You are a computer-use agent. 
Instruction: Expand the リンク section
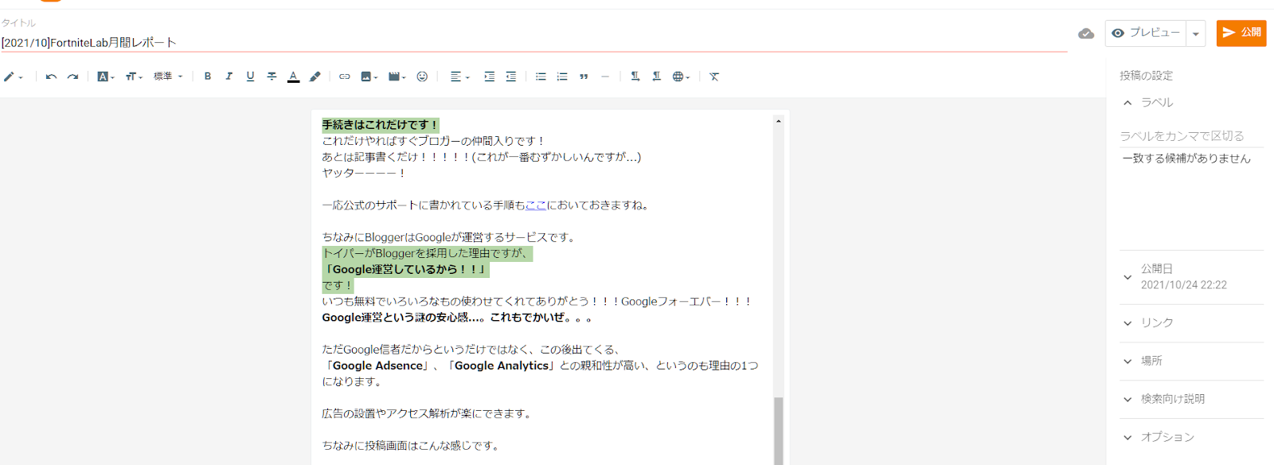tap(1191, 322)
